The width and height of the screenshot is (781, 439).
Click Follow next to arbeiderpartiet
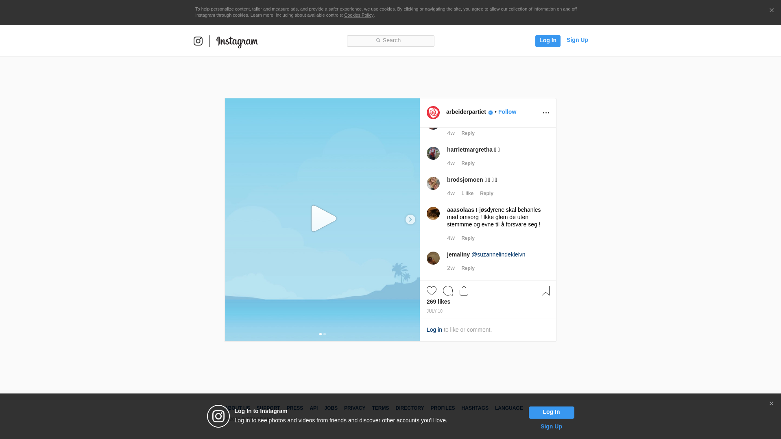pyautogui.click(x=507, y=112)
